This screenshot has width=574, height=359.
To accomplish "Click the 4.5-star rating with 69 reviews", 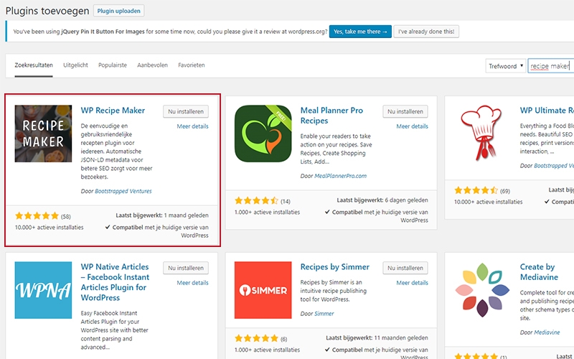I will pyautogui.click(x=476, y=190).
